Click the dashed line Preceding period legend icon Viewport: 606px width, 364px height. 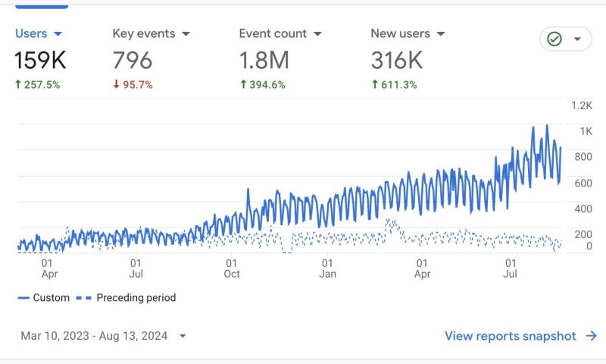(83, 298)
